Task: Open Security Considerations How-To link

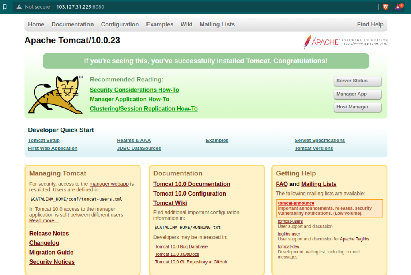Action: pyautogui.click(x=134, y=90)
